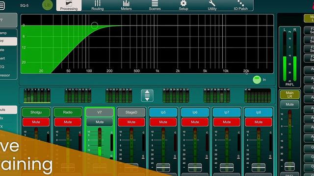The height and width of the screenshot is (176, 314).
Task: Select the Radio channel name
Action: 68,112
